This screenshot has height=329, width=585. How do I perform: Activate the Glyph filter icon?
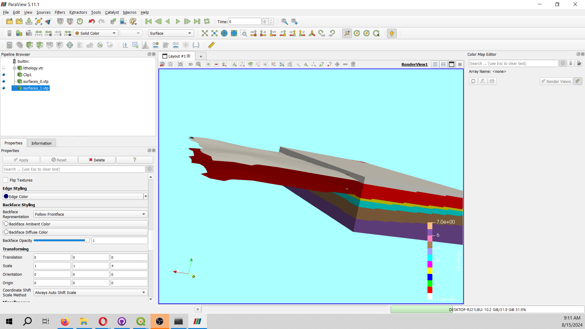[x=69, y=45]
